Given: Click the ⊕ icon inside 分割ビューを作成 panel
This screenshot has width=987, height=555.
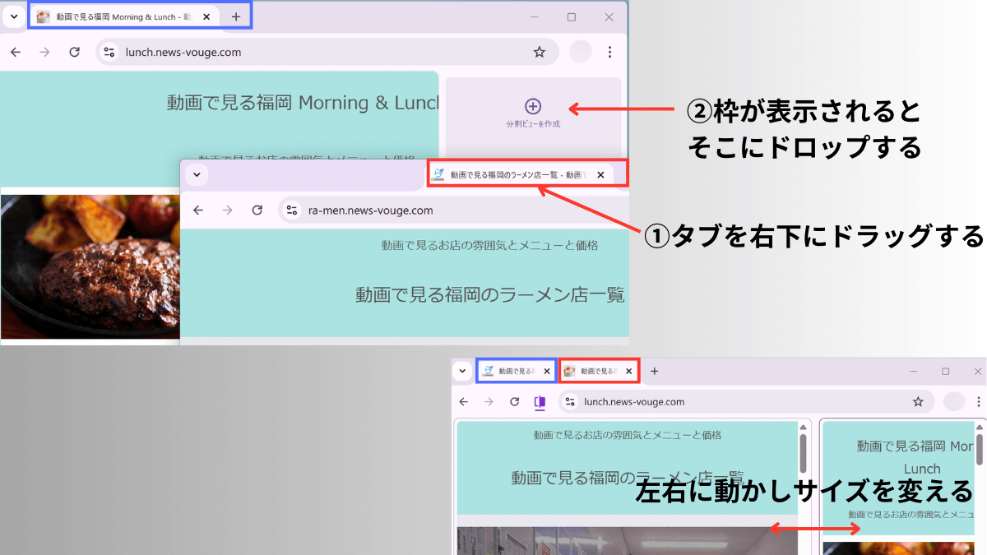Looking at the screenshot, I should 533,106.
